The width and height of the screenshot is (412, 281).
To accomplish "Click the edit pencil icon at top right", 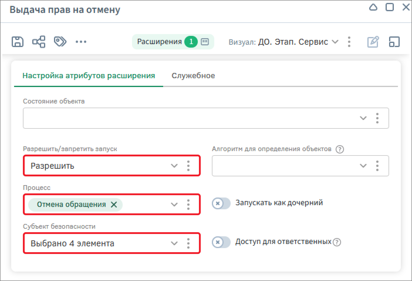I will click(x=373, y=42).
